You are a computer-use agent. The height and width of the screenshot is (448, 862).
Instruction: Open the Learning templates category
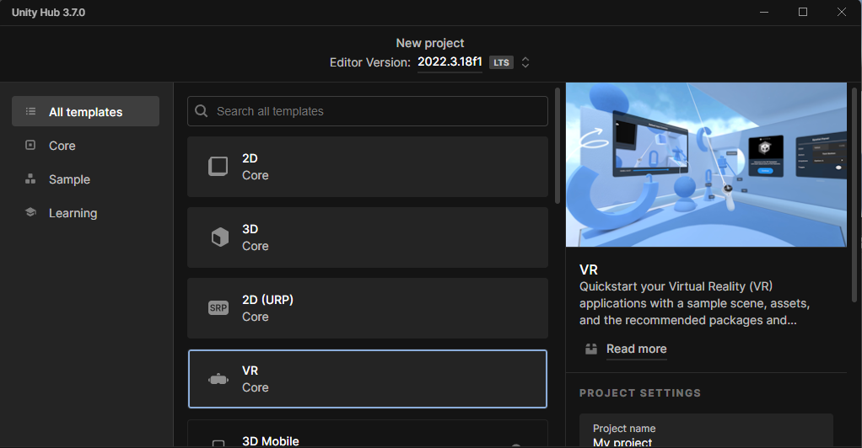coord(73,213)
